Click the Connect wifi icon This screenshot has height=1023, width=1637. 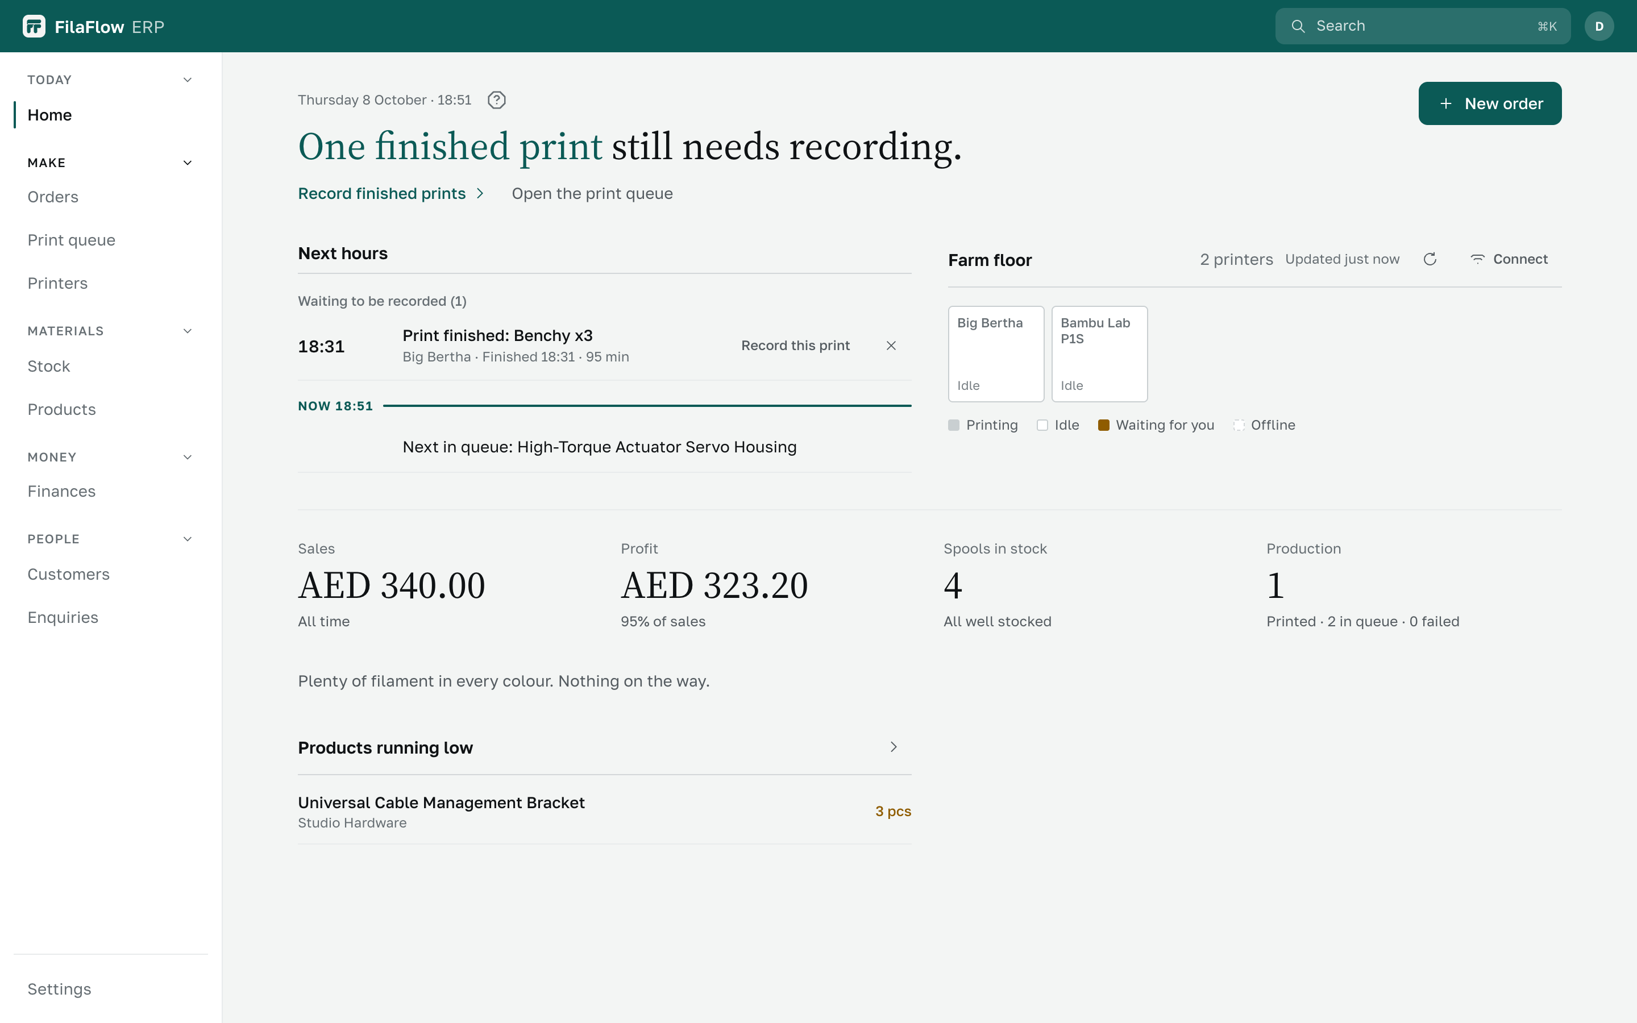coord(1477,259)
